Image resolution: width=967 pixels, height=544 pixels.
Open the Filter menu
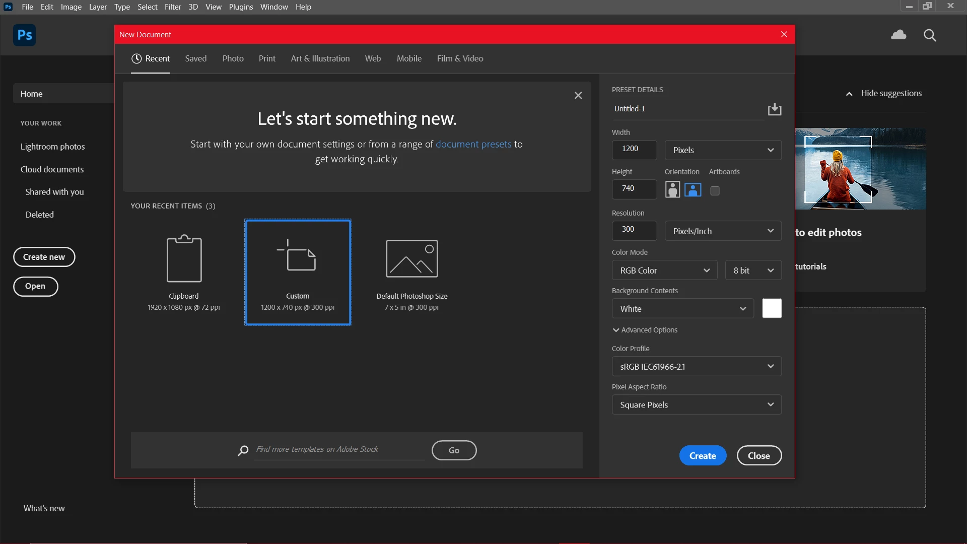click(x=173, y=7)
